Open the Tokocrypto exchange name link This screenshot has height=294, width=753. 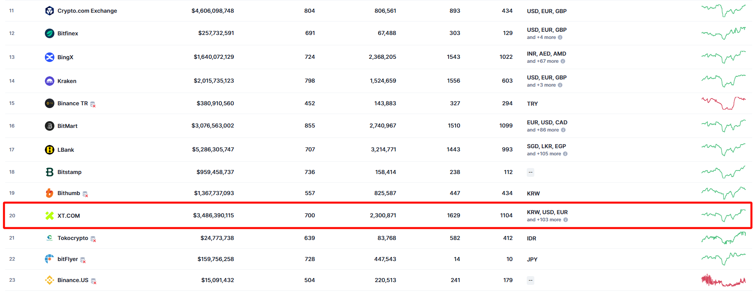click(x=73, y=238)
